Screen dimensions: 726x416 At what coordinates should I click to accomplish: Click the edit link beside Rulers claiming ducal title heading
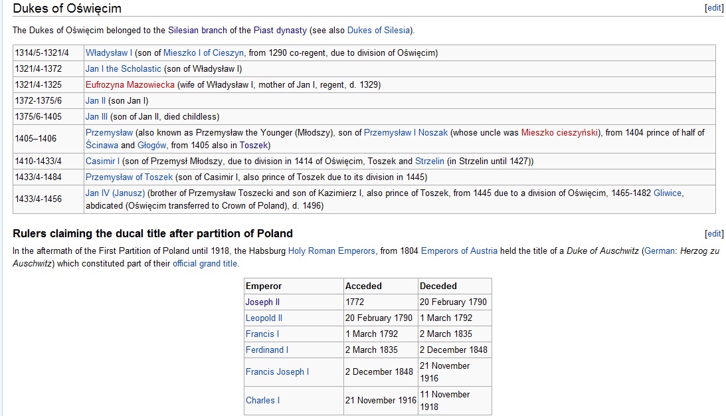pos(714,233)
